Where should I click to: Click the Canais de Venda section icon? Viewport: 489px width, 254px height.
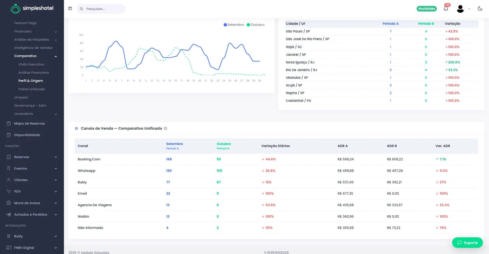pos(76,128)
